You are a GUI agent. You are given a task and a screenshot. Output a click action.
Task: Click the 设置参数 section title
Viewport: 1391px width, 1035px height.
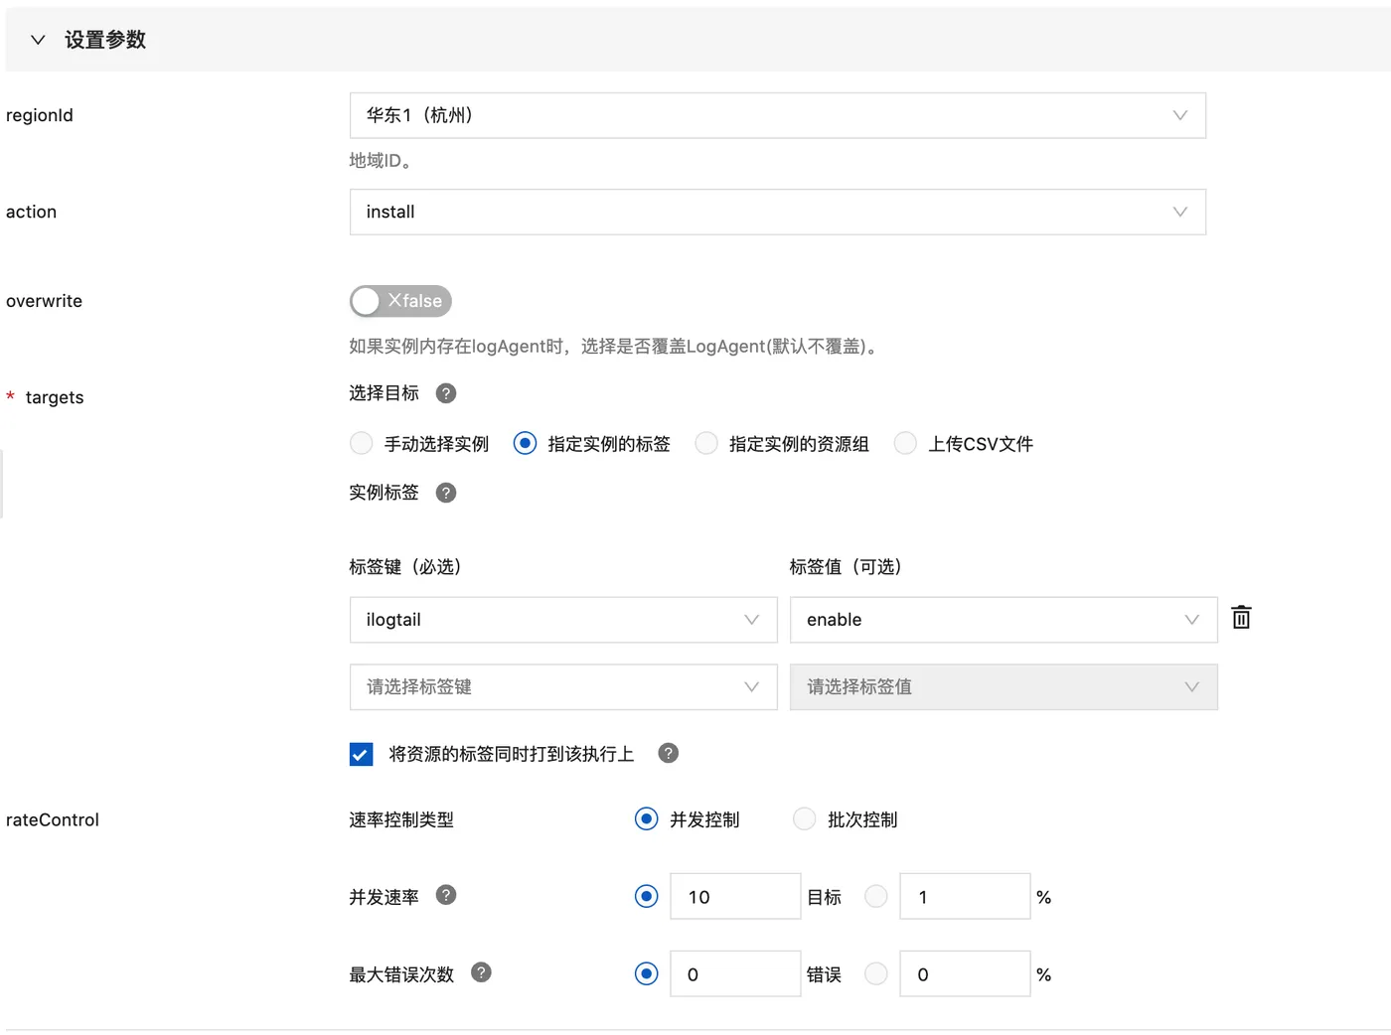(x=105, y=40)
